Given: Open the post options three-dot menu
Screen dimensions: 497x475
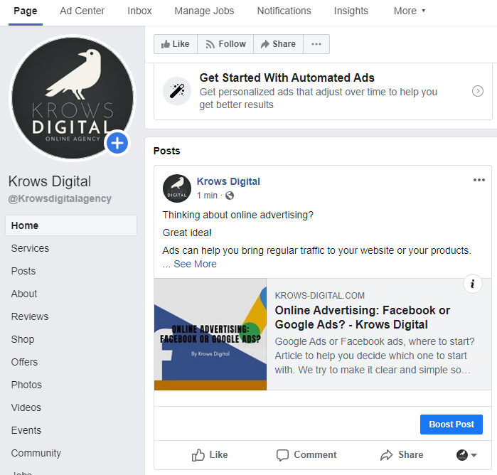Looking at the screenshot, I should click(479, 180).
